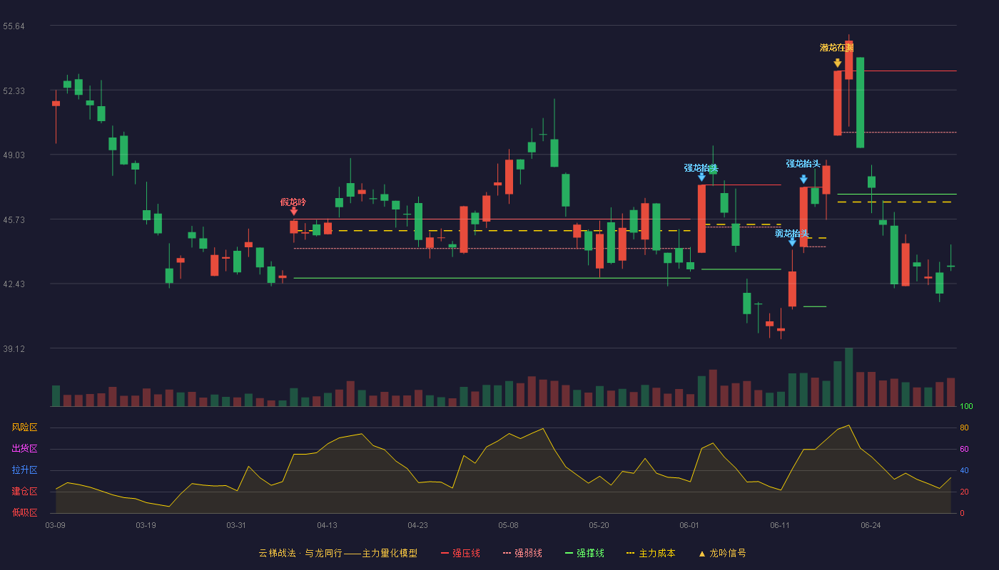
Task: Toggle the 龙吟信号 legend entry
Action: [722, 553]
